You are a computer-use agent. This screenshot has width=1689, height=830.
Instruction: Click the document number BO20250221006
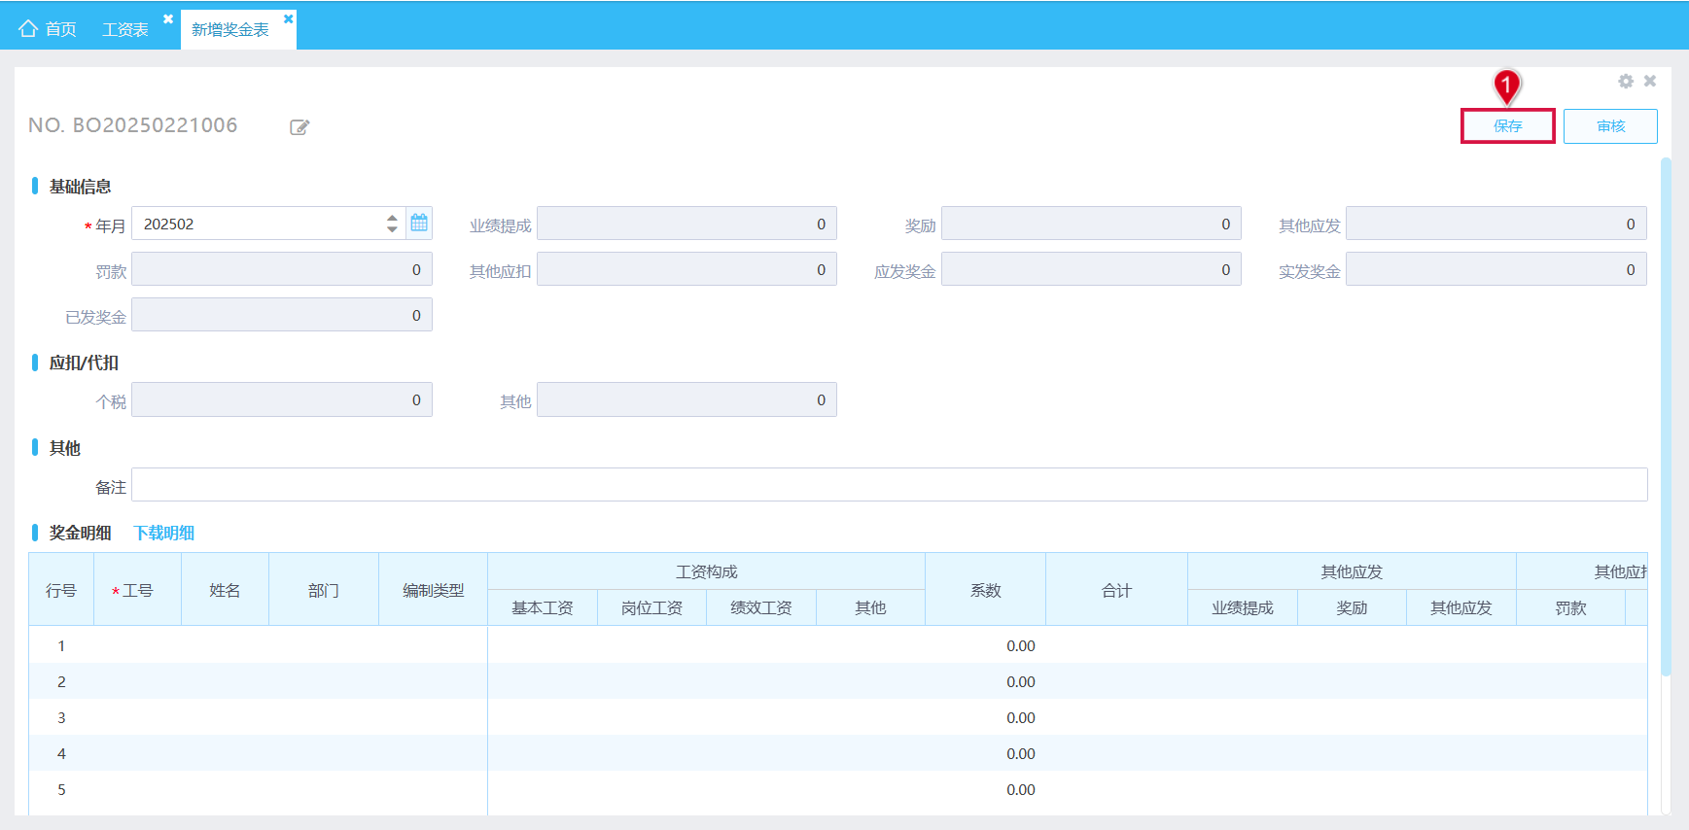156,125
